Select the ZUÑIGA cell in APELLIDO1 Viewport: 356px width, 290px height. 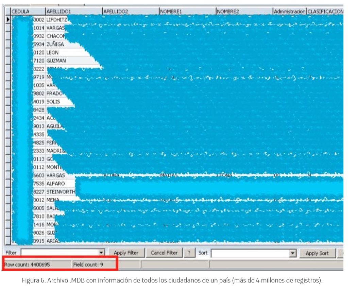[x=55, y=44]
